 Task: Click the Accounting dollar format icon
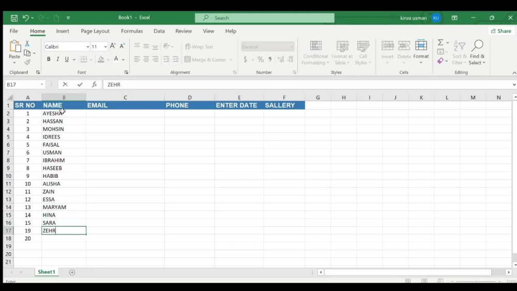click(245, 59)
